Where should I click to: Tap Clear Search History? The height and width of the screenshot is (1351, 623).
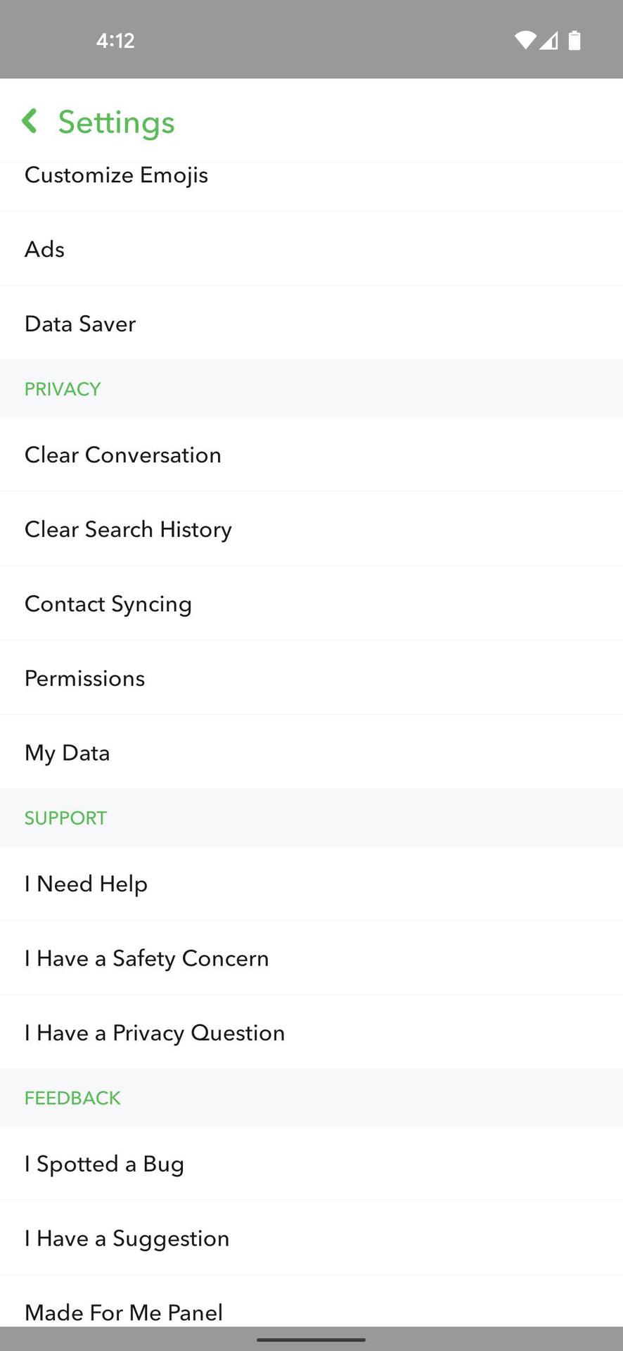tap(128, 529)
